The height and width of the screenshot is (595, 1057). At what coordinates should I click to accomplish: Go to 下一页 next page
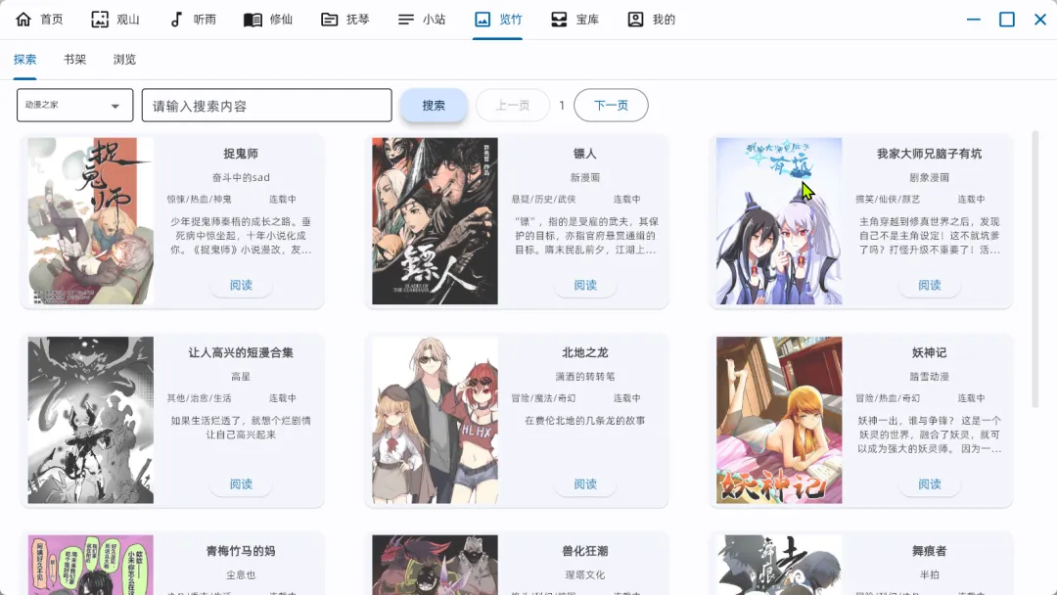coord(611,105)
